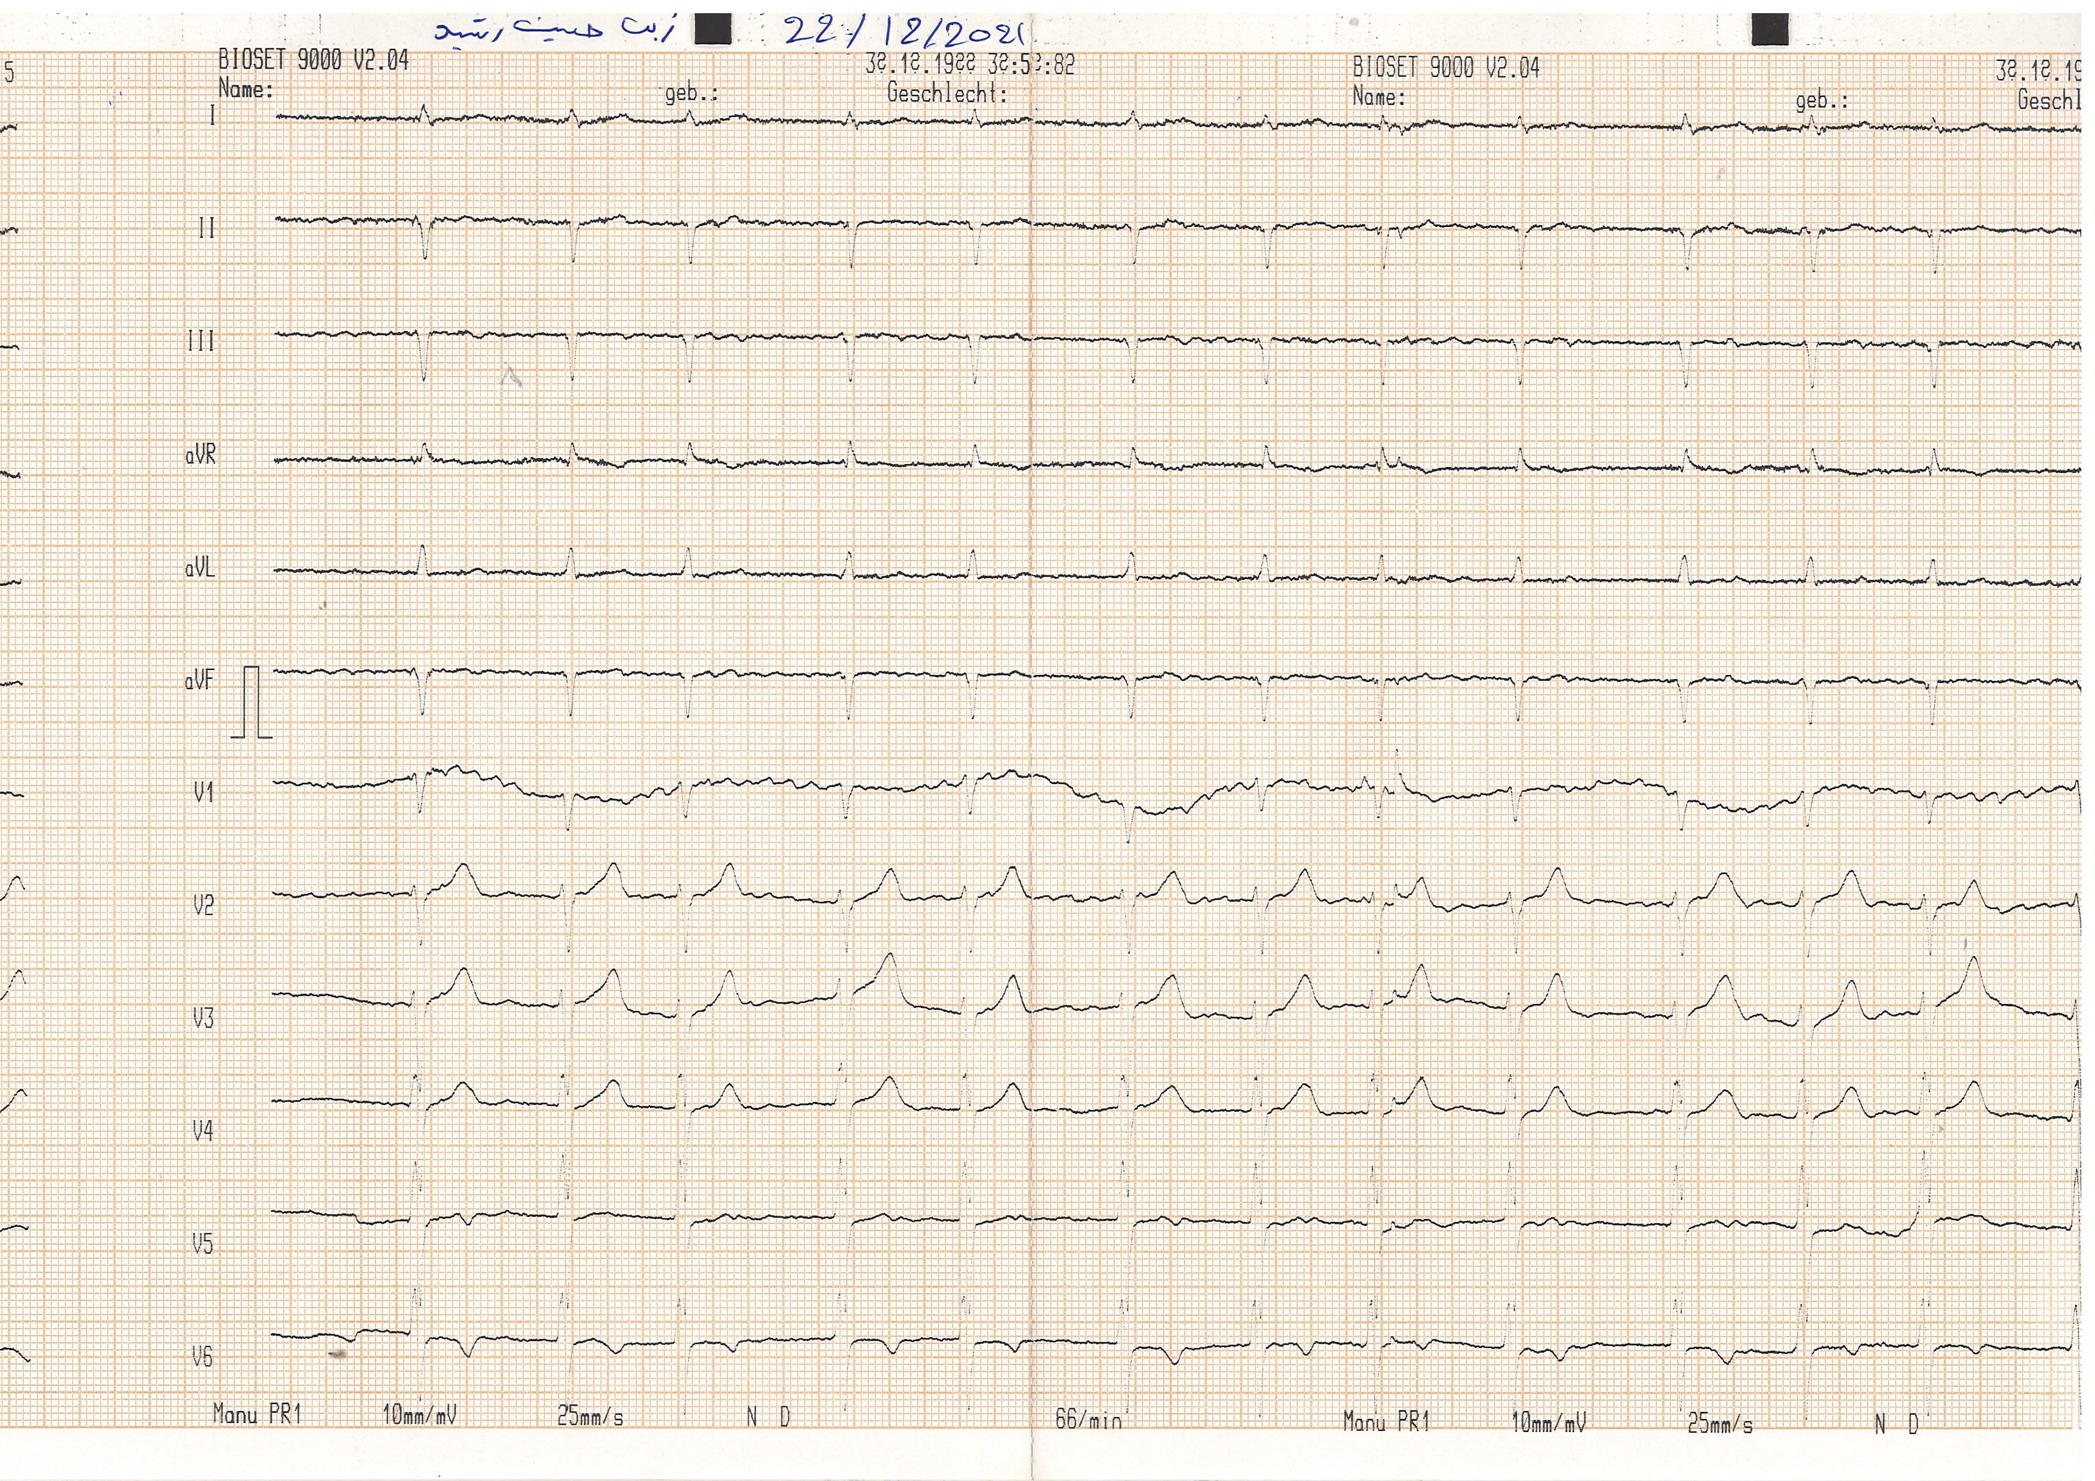
Task: Click 25mm/s speed on the right sheet
Action: 1720,1424
